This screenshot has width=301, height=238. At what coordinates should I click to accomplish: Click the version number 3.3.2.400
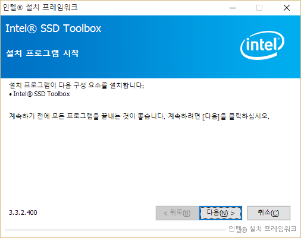pos(23,212)
